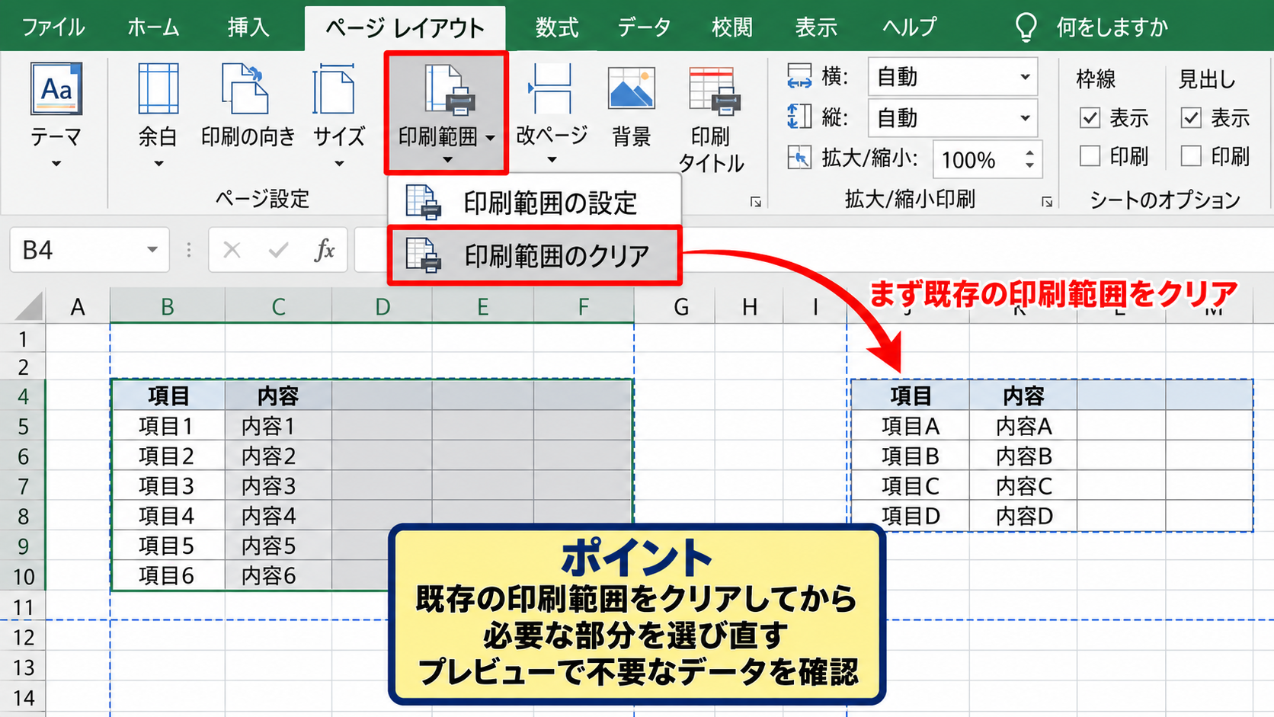Click the lightbulb 何をしますか icon
1274x717 pixels.
(1026, 27)
